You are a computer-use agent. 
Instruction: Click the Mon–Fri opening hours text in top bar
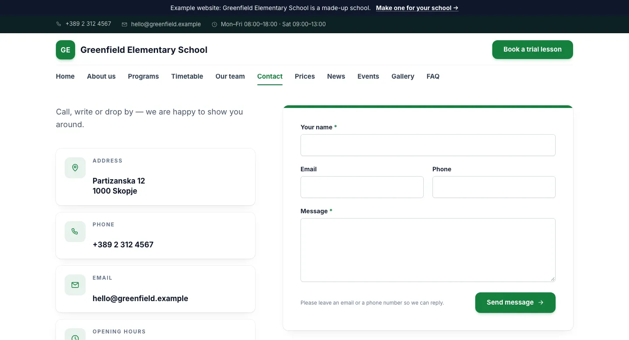tap(273, 24)
